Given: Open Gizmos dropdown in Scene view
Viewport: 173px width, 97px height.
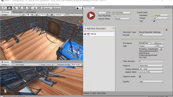Looking at the screenshot, I should pyautogui.click(x=59, y=15).
